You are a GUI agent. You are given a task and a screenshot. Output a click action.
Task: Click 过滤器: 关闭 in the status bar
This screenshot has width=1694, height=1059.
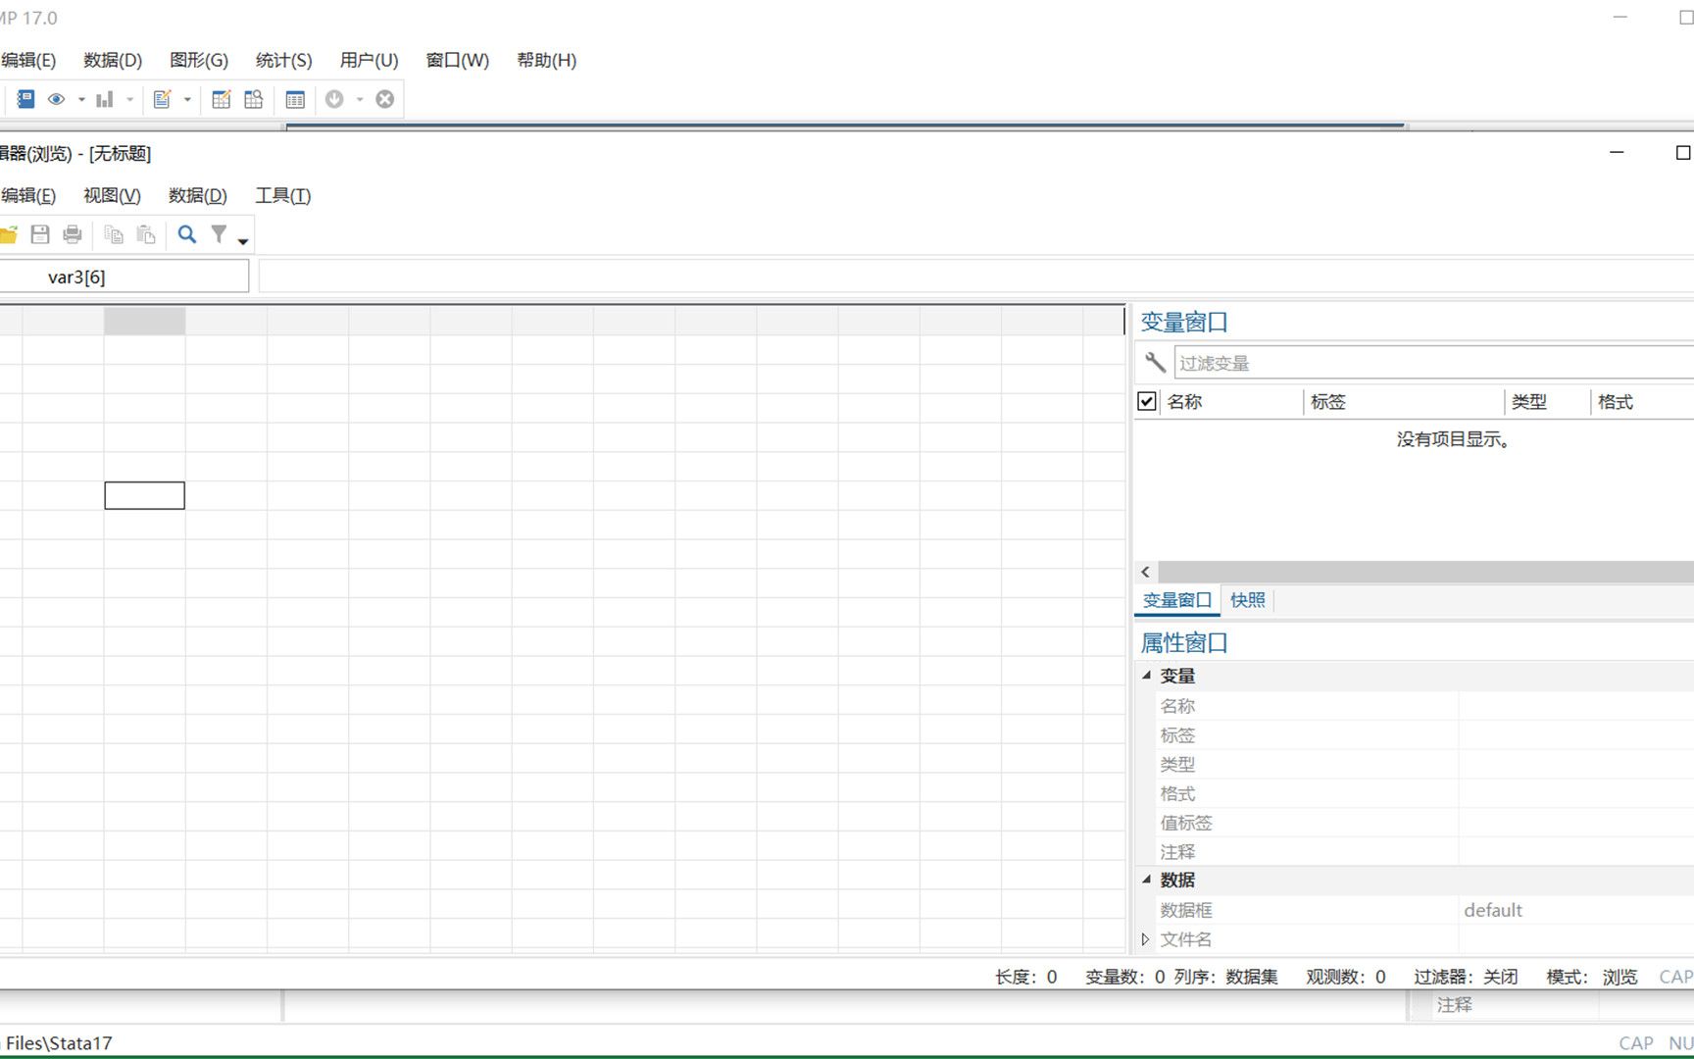[x=1467, y=977]
